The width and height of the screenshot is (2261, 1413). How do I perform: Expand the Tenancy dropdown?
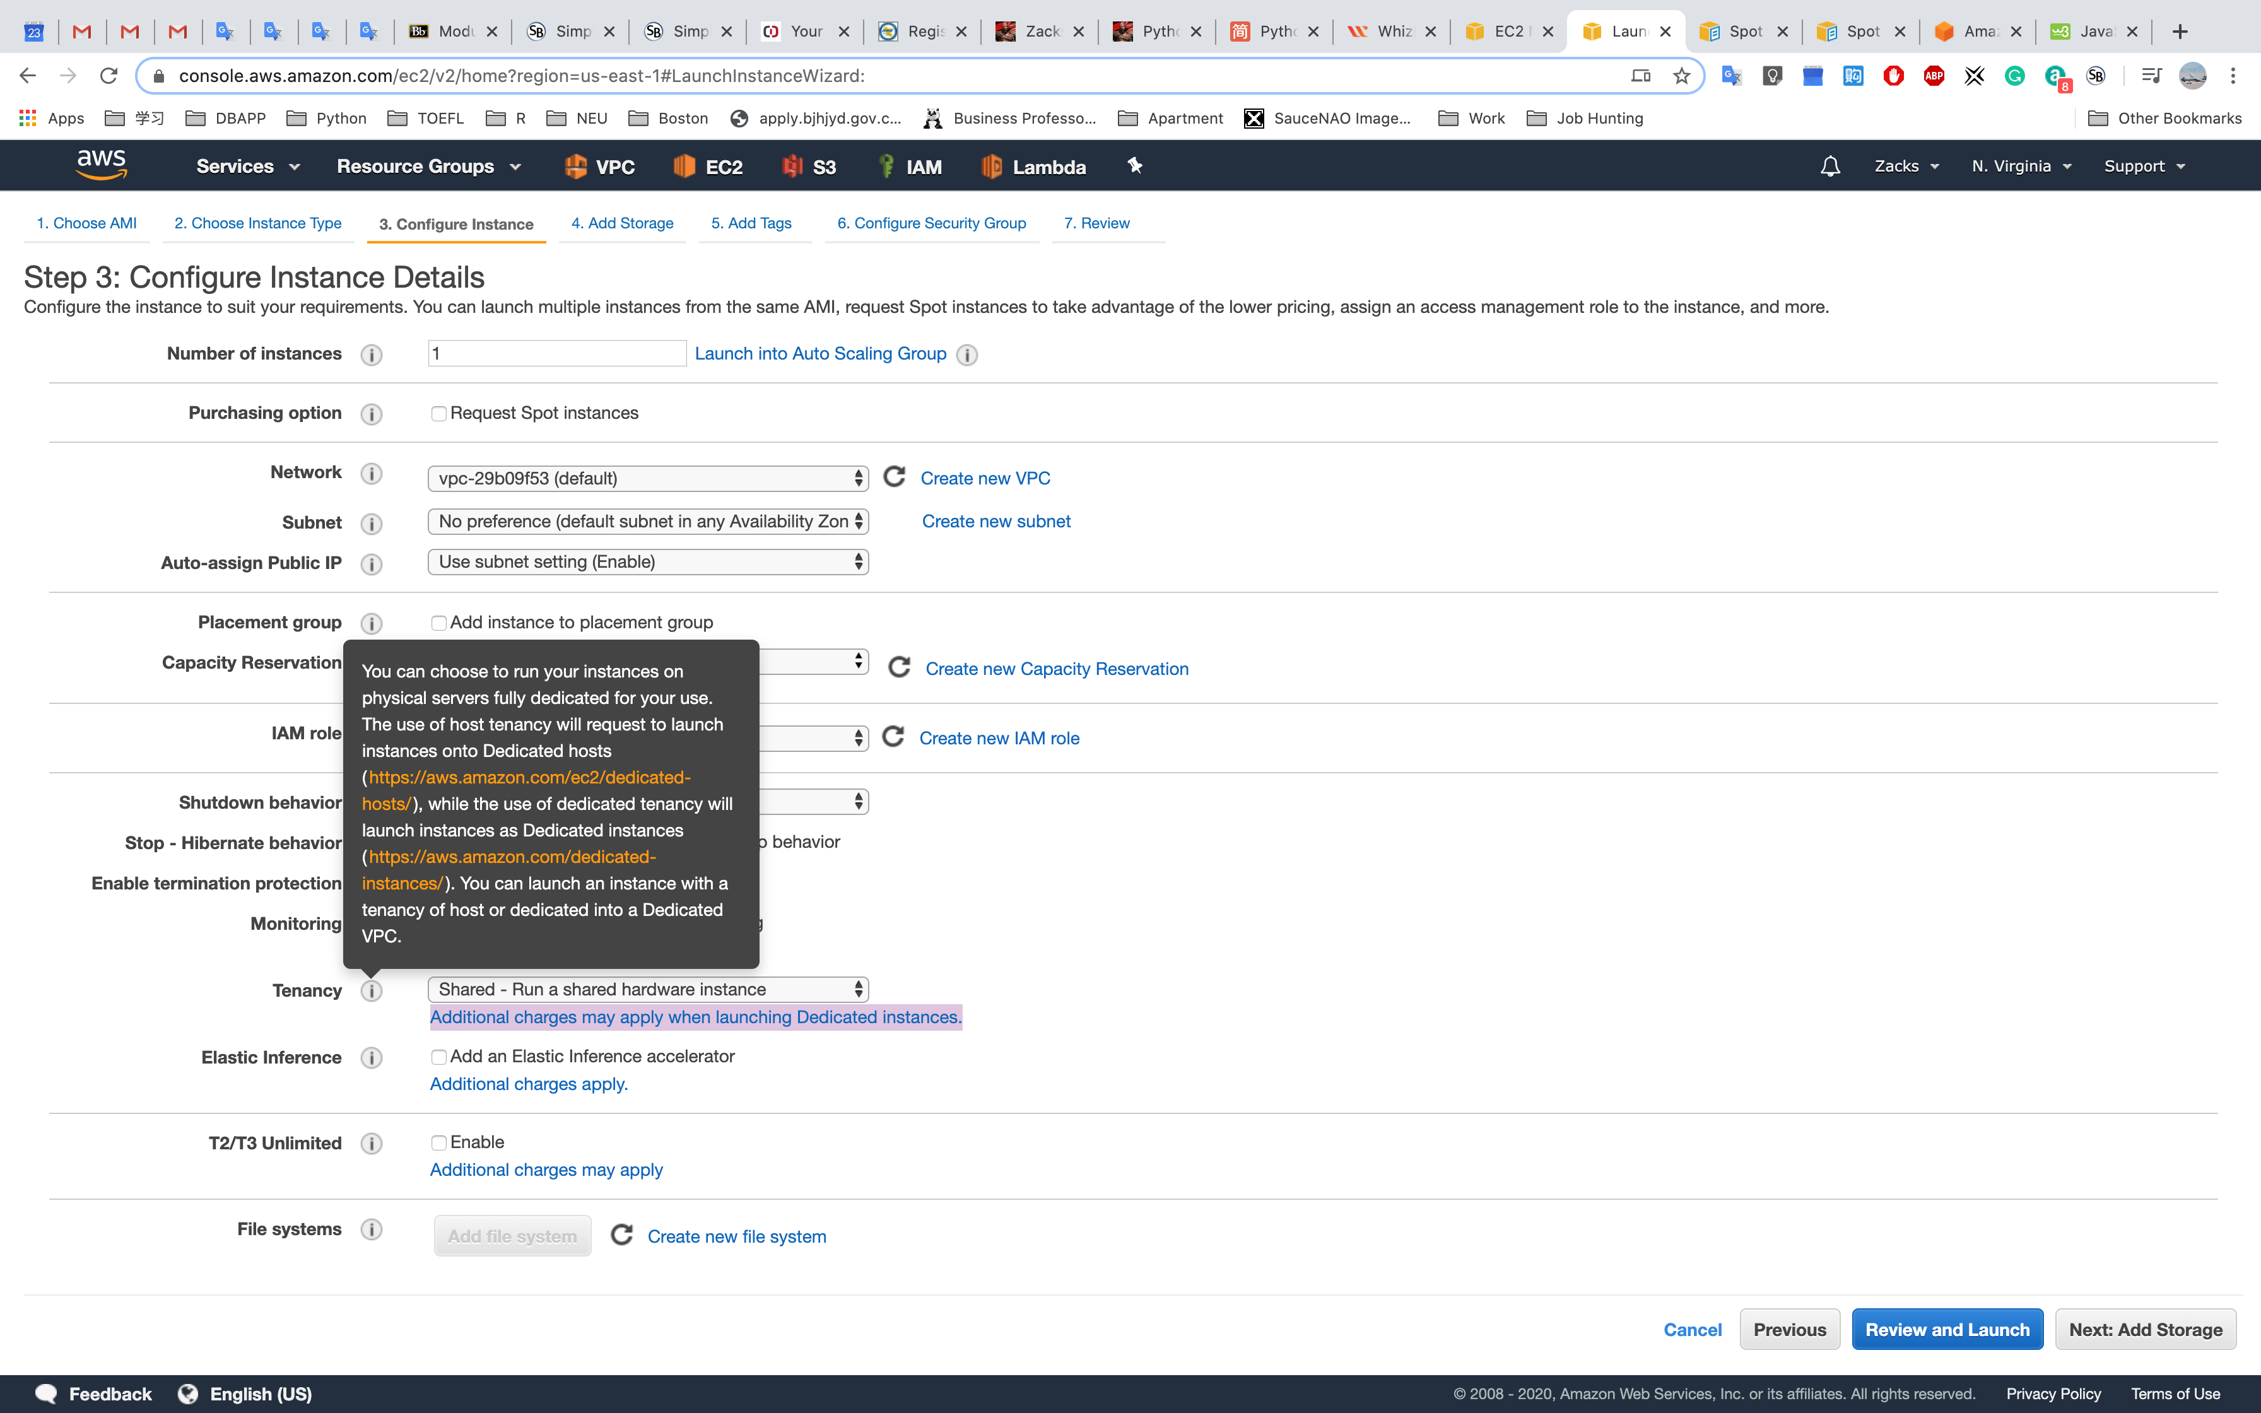[647, 990]
